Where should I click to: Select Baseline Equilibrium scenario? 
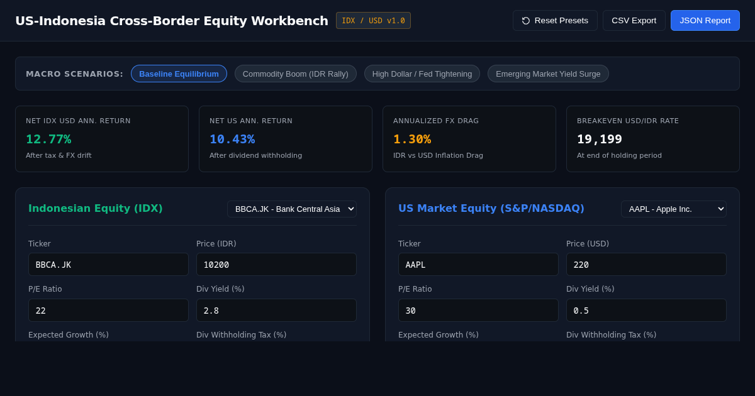pyautogui.click(x=179, y=74)
